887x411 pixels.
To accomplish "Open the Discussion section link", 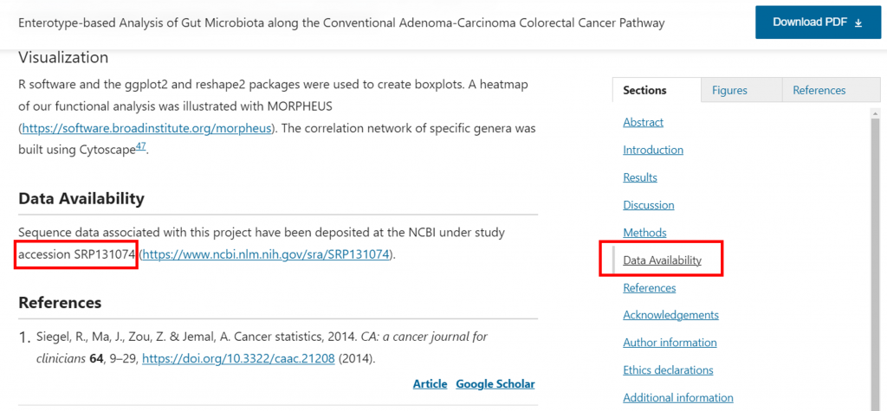I will tap(648, 205).
